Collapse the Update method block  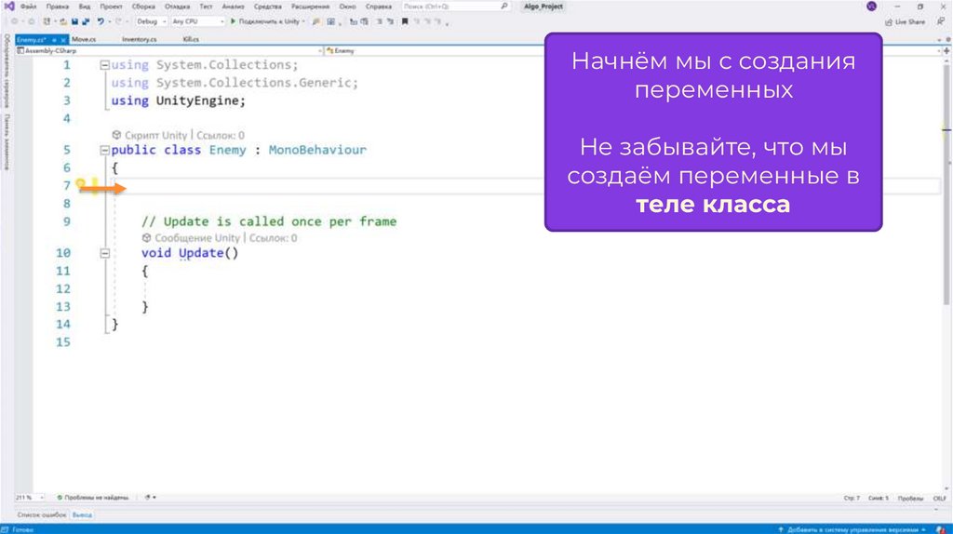[104, 253]
